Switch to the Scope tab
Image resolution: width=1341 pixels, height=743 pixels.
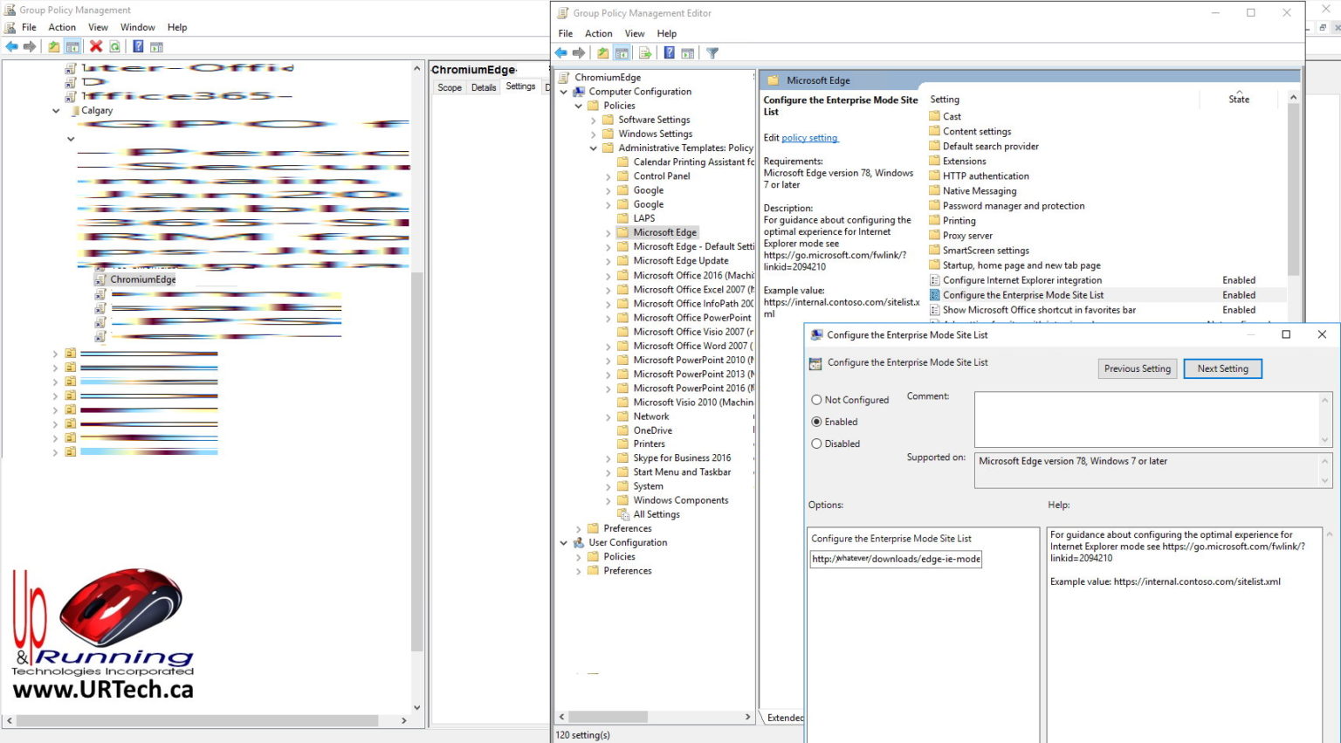pos(449,86)
